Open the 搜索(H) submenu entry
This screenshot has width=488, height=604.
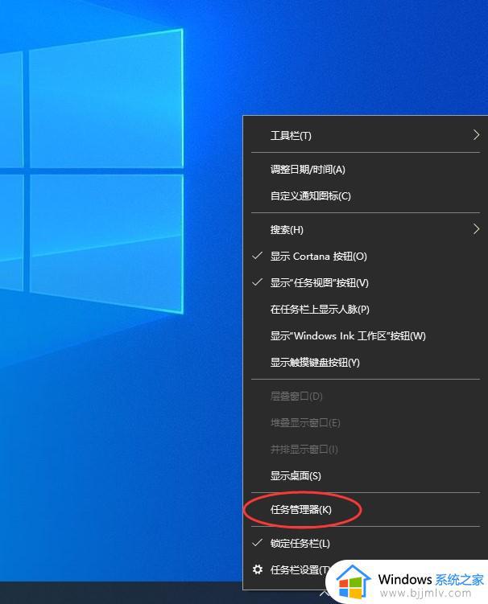pyautogui.click(x=366, y=229)
